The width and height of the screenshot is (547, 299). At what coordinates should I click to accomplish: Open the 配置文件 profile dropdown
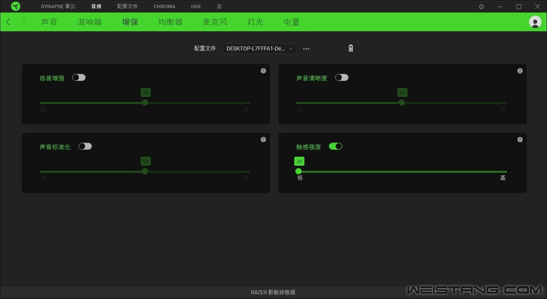[x=260, y=48]
